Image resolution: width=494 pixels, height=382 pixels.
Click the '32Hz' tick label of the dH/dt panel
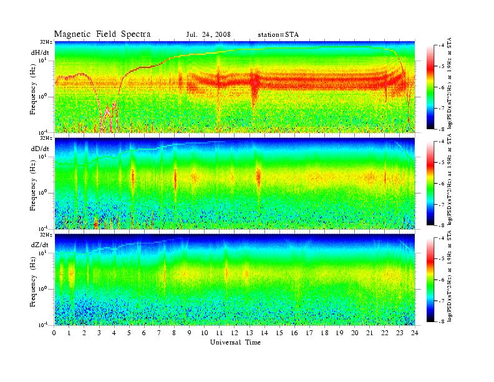point(46,42)
